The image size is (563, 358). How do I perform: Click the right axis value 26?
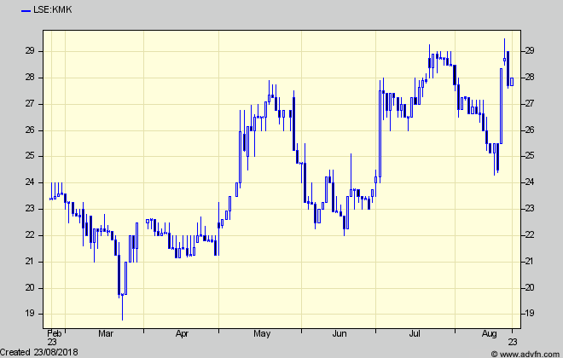pos(529,130)
